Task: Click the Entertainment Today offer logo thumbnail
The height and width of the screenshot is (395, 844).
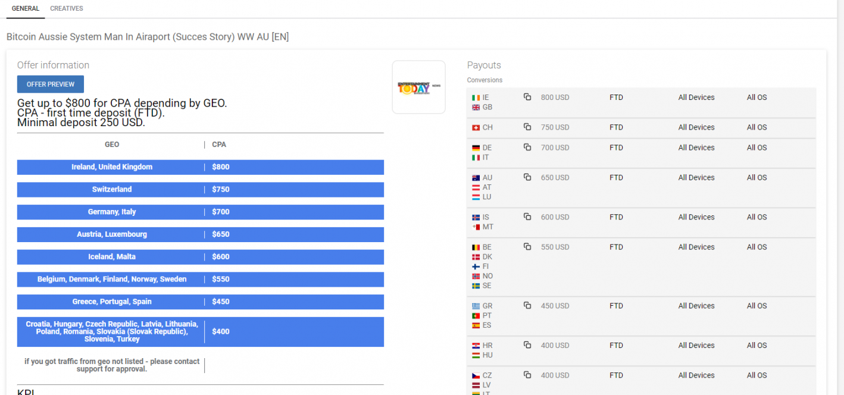Action: [418, 87]
